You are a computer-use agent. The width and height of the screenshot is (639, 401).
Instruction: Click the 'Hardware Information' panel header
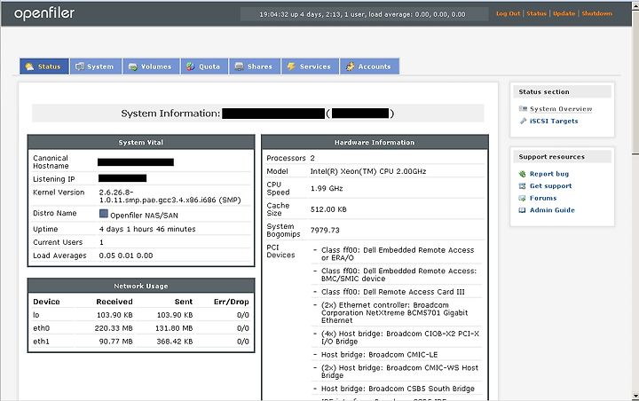[x=375, y=142]
